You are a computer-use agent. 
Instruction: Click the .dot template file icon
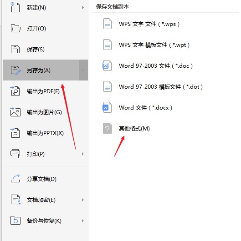coord(108,86)
